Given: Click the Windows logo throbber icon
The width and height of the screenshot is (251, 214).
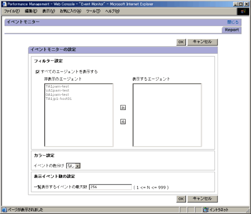Looking at the screenshot, I should (x=243, y=11).
